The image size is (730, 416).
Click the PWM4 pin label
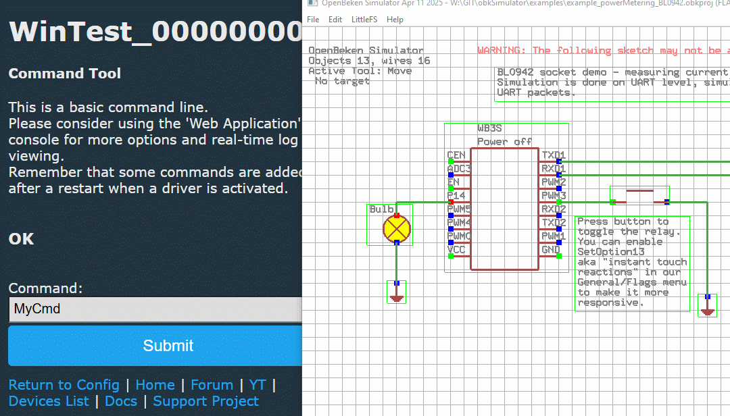point(459,222)
